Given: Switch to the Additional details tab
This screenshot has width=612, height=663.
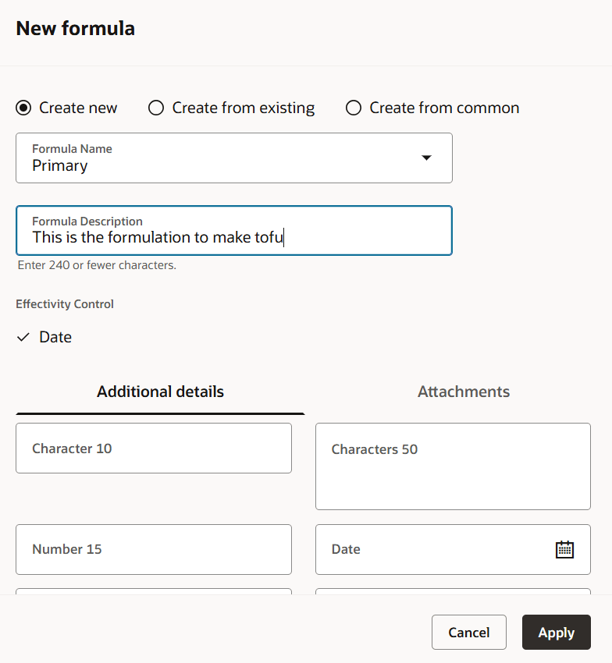Looking at the screenshot, I should click(x=159, y=391).
